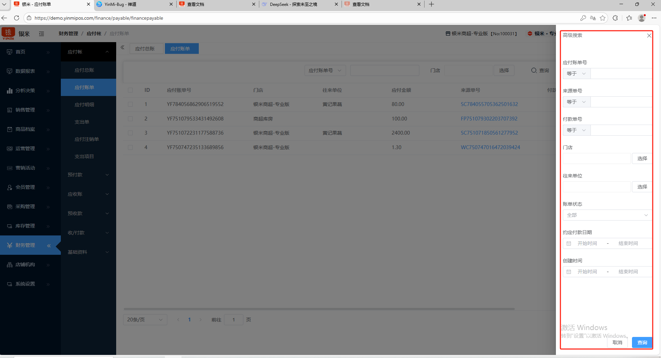Click the 银米 logo icon
Screen dimensions: 661x358
click(8, 33)
